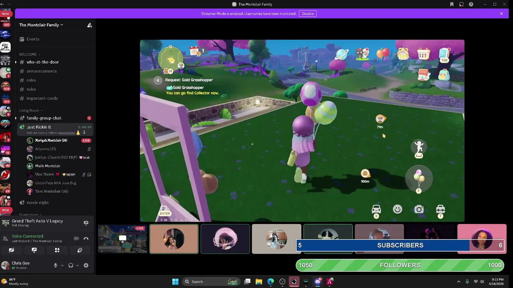Select the pink-background participant tile
The width and height of the screenshot is (513, 288).
point(482,239)
